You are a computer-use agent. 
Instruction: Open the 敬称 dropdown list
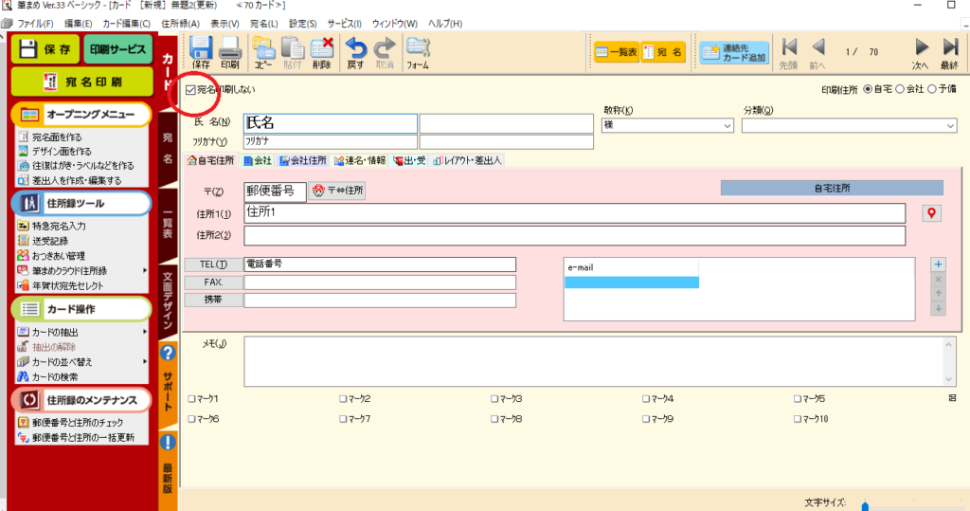click(727, 125)
